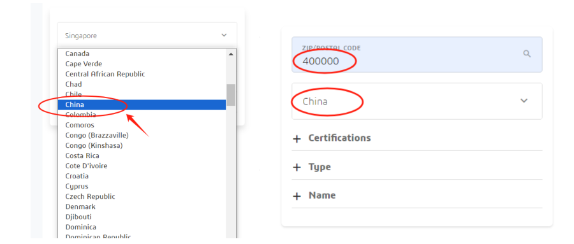Select Dominica in the country list
This screenshot has width=574, height=244.
pos(142,227)
